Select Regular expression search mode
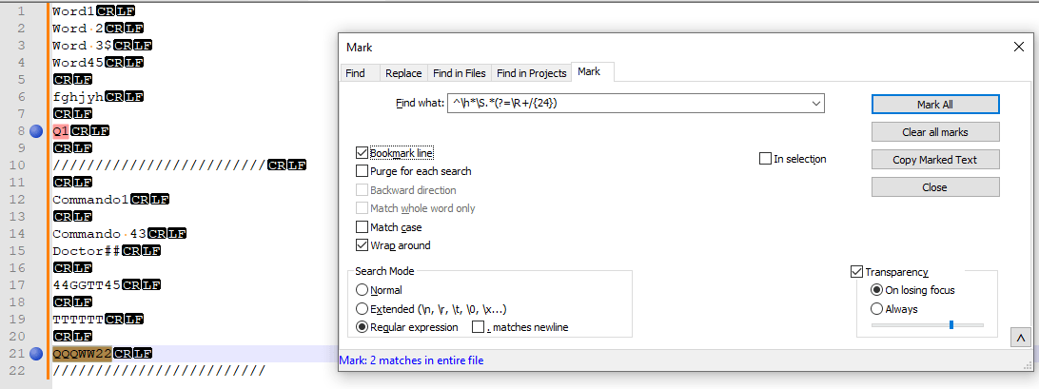 pyautogui.click(x=362, y=327)
